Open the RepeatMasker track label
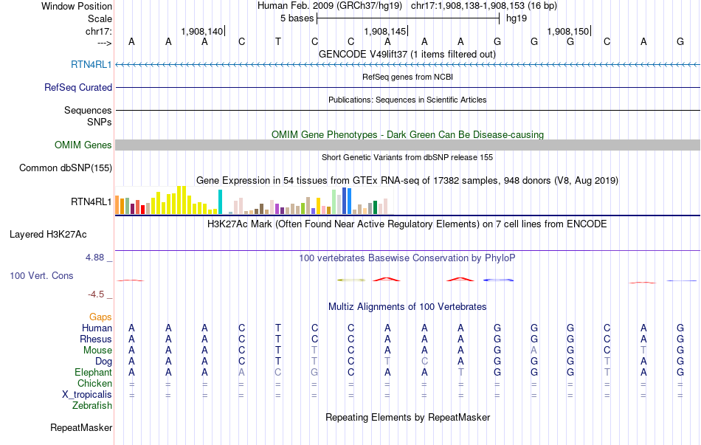Screen dimensions: 701x445 coord(81,427)
